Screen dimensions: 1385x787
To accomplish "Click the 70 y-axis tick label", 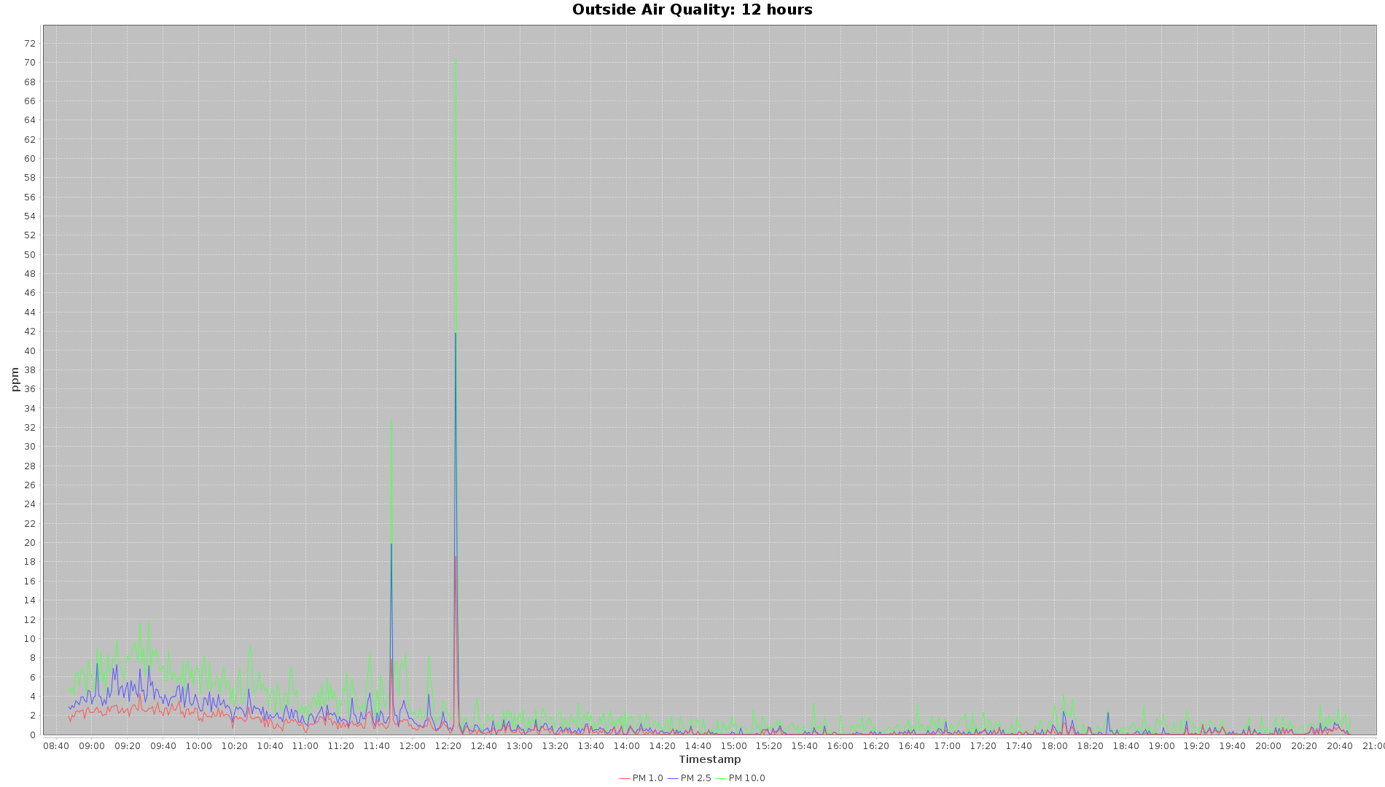I will 30,63.
